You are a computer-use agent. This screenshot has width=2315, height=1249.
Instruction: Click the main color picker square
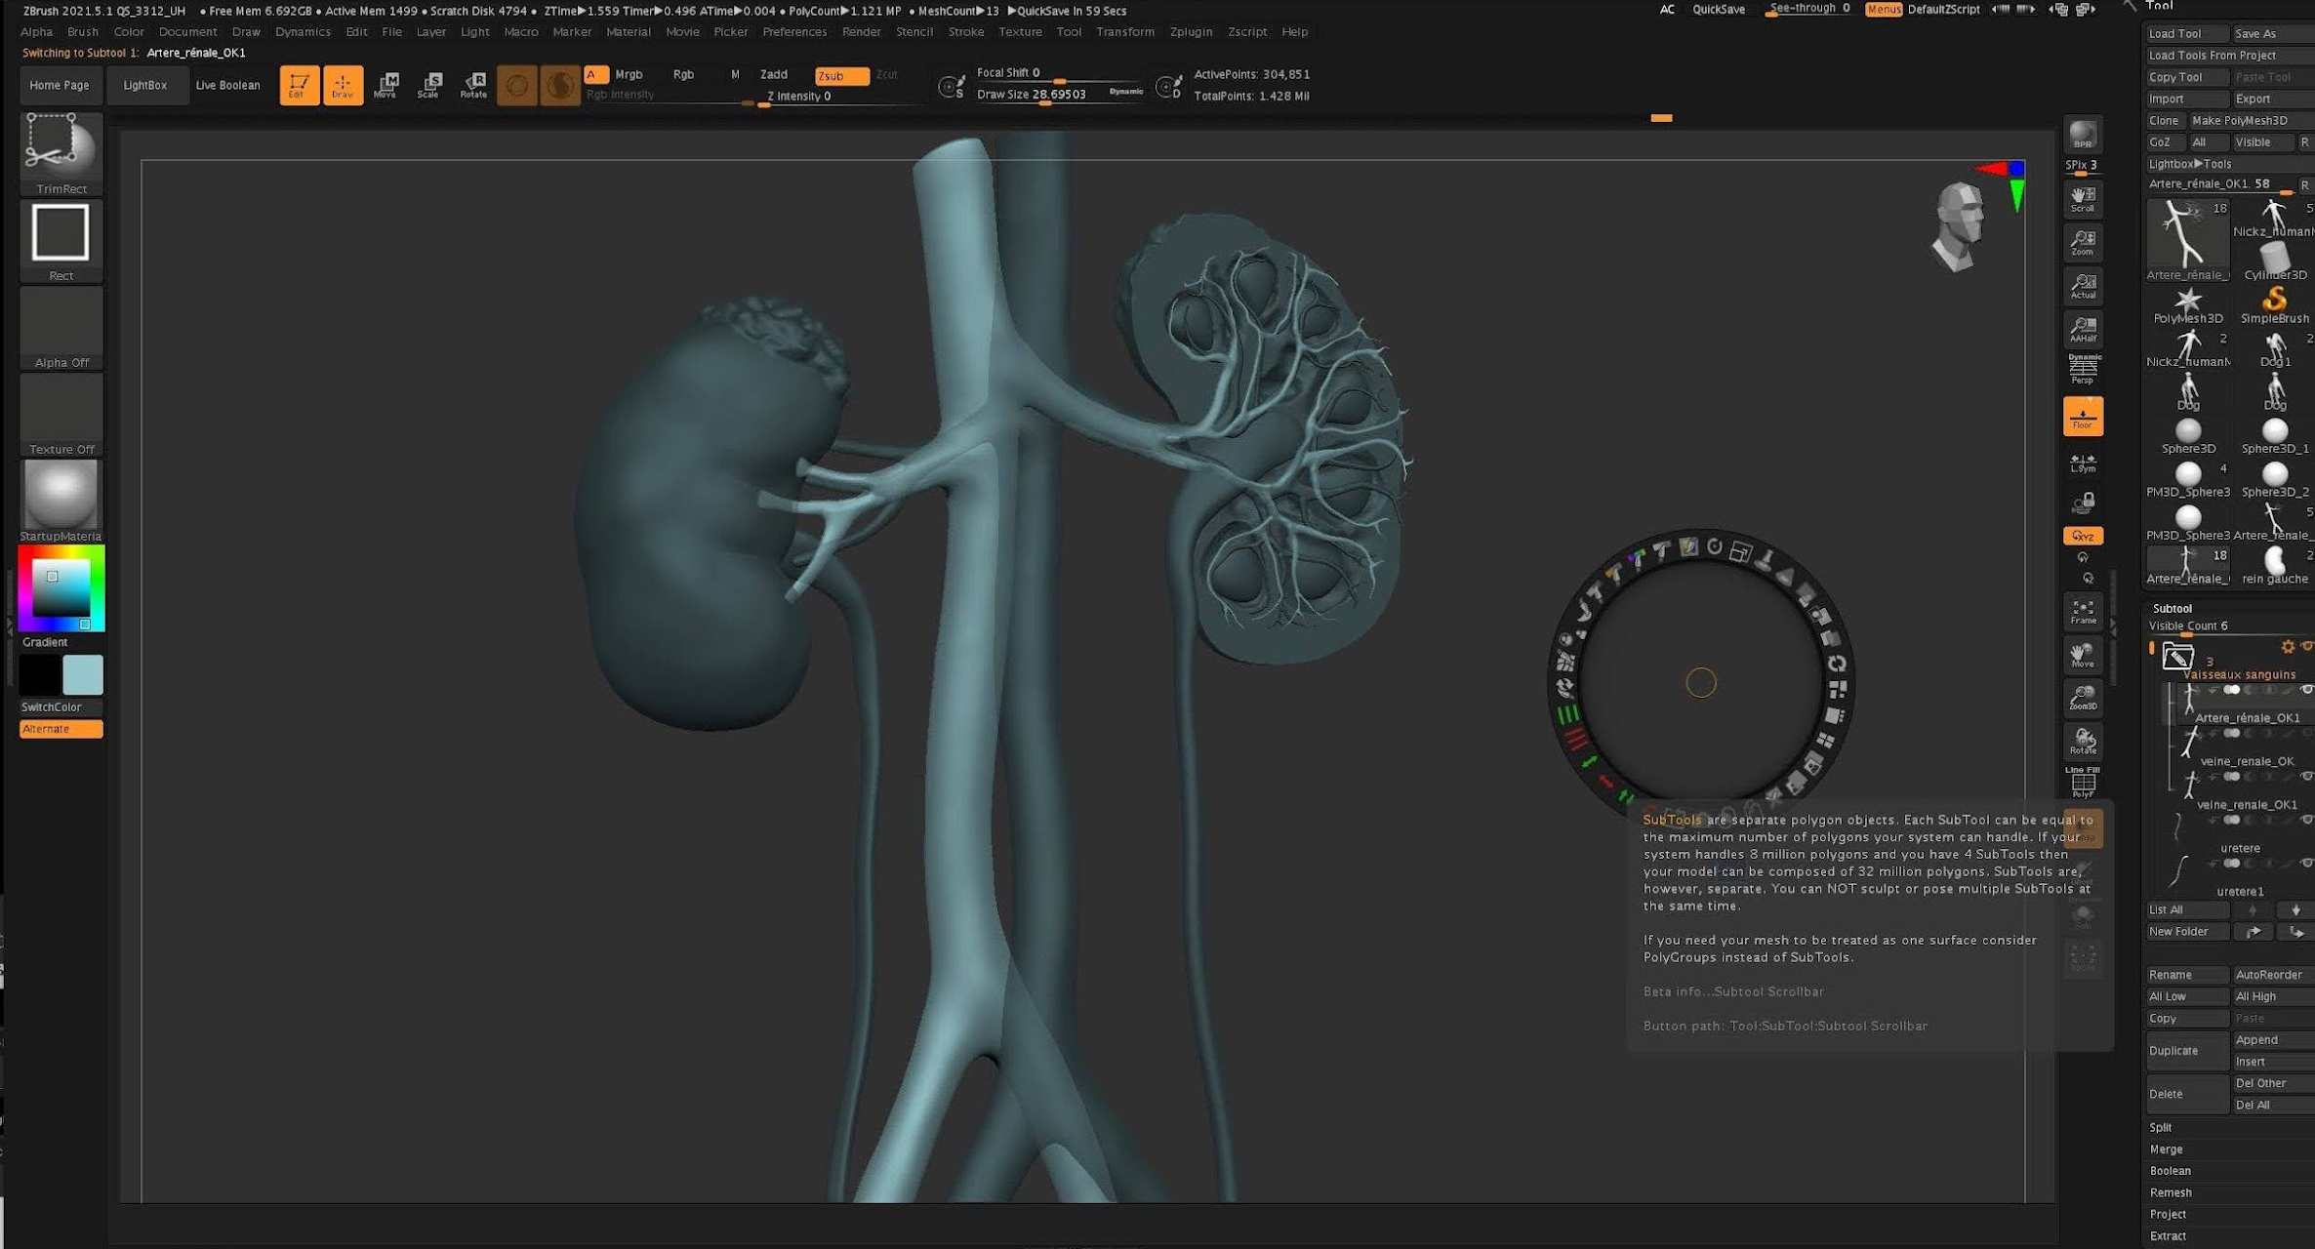[61, 587]
